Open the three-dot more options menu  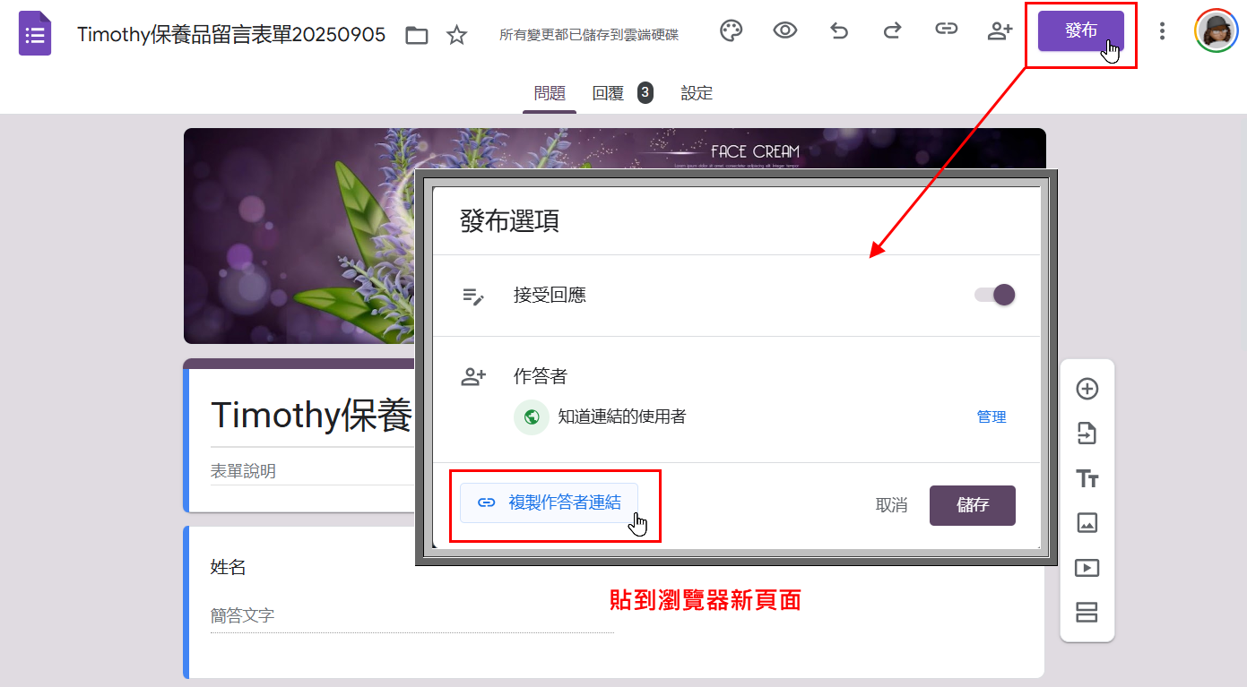[x=1162, y=31]
